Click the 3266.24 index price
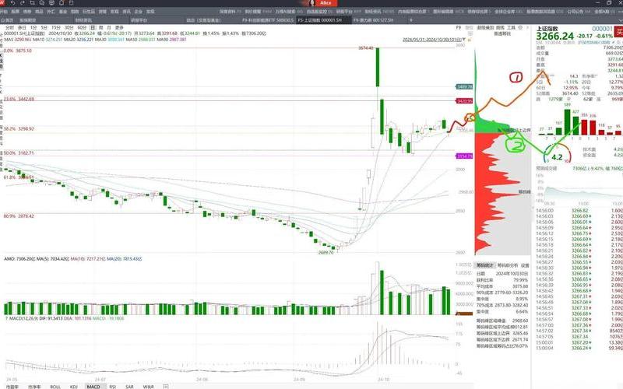The height and width of the screenshot is (389, 623). 554,36
